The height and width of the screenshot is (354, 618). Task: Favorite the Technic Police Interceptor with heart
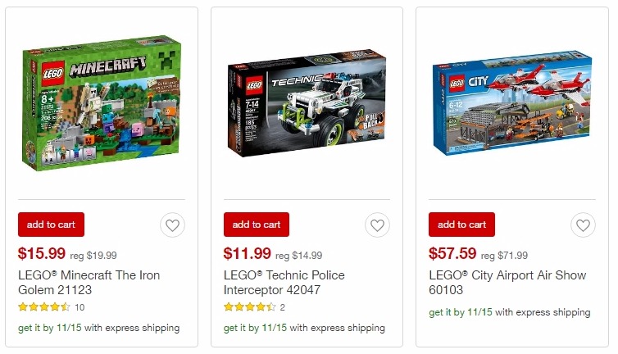tap(377, 225)
